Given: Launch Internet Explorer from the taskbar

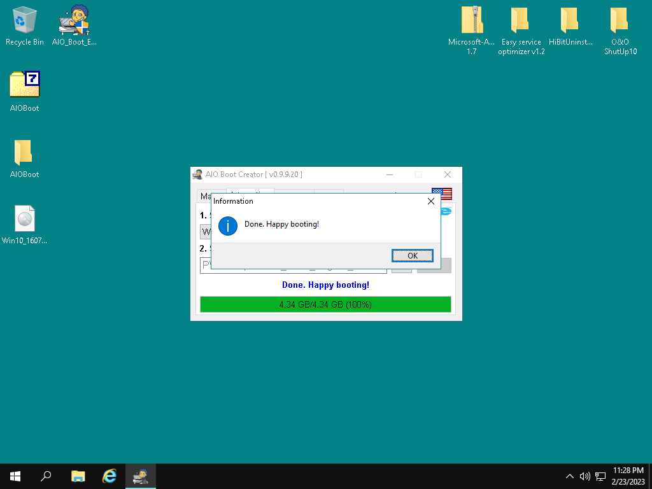Looking at the screenshot, I should click(110, 476).
